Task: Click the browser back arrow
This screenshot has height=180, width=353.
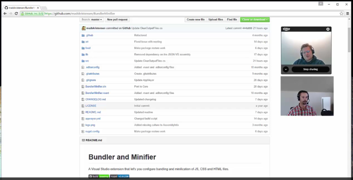Action: pos(5,13)
